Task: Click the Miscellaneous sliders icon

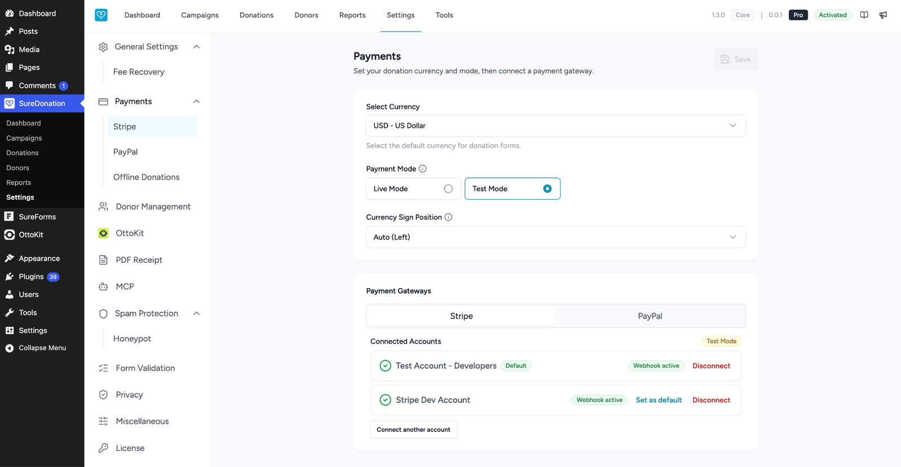Action: [103, 421]
